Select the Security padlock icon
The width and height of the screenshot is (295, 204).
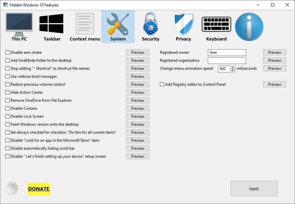pos(150,27)
